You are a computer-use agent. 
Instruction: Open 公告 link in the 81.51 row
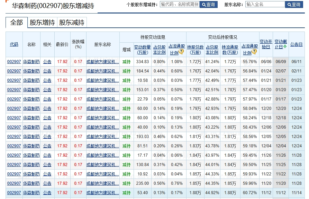pyautogui.click(x=47, y=146)
